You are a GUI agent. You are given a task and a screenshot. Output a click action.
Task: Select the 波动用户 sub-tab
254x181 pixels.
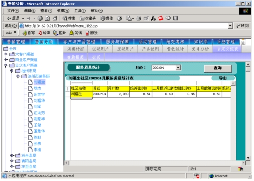coord(100,49)
